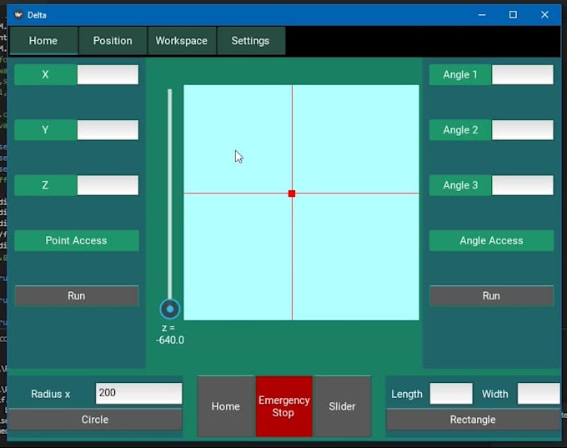Click the red center point marker
The width and height of the screenshot is (567, 448).
click(292, 194)
